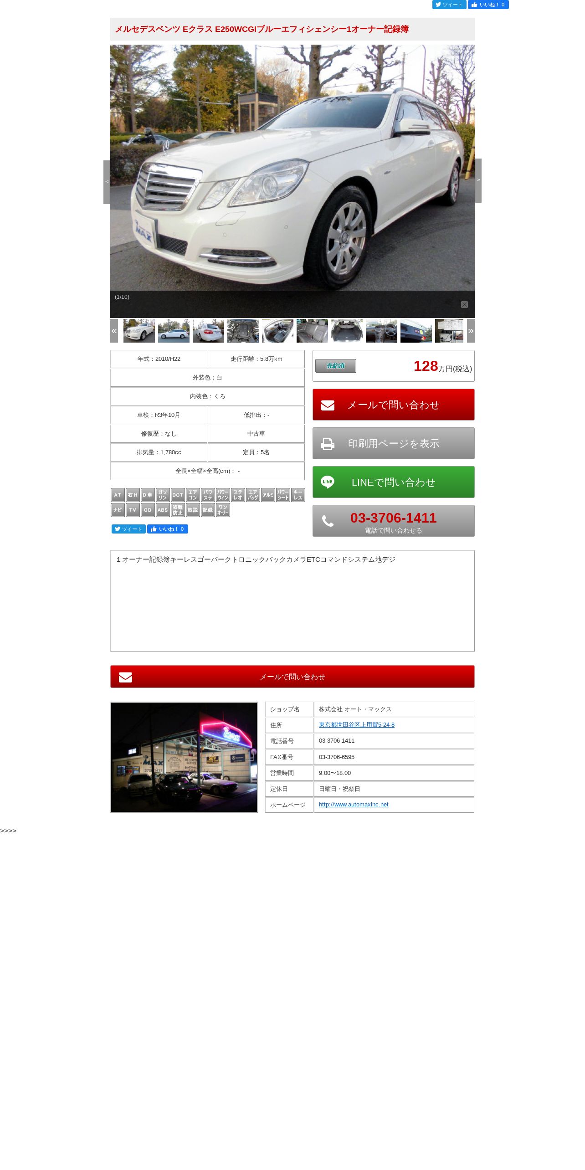Click the ステレオ stereo badge
This screenshot has height=1170, width=585.
238,495
